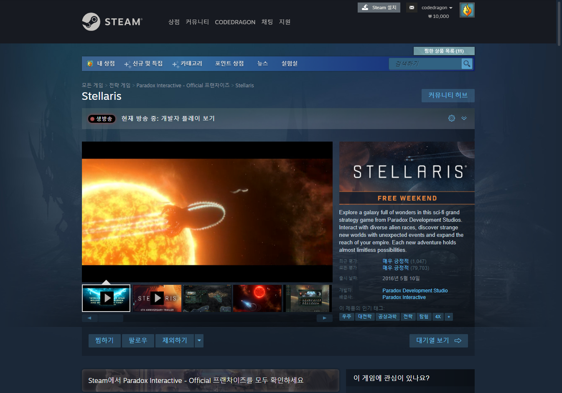Click the page vertical scrollbar

click(559, 23)
